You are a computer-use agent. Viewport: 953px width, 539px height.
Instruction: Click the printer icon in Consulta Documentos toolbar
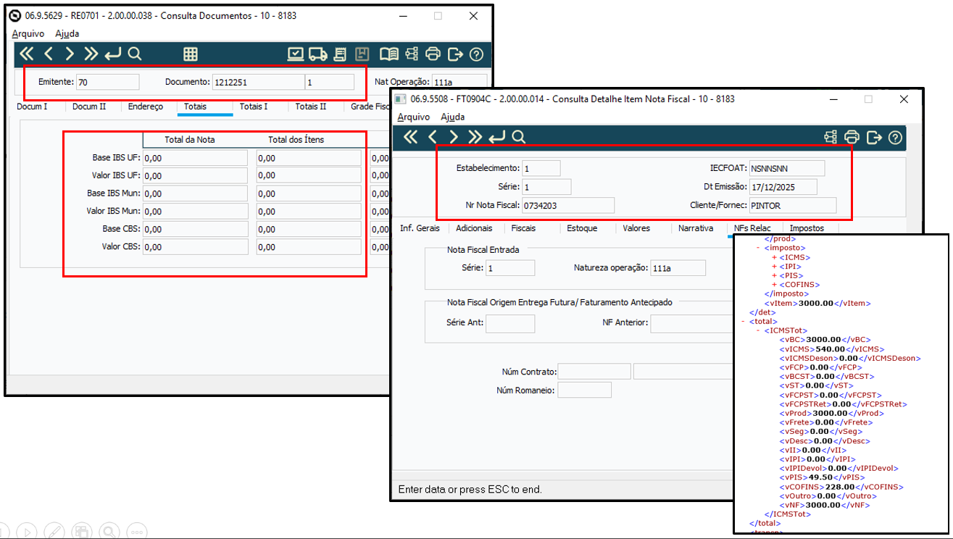433,54
